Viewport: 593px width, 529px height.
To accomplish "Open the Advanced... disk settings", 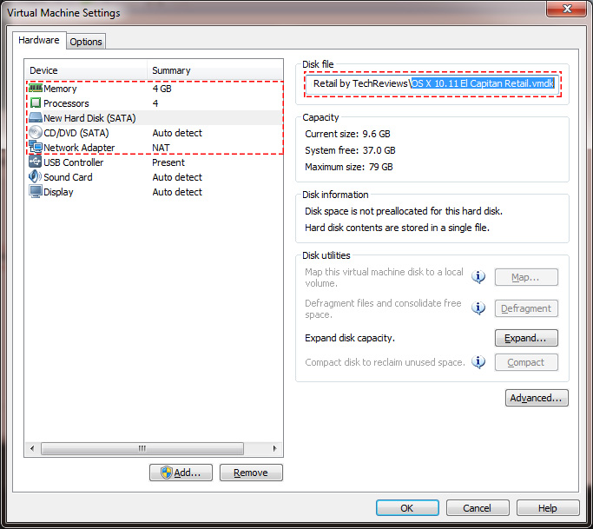I will pos(537,398).
